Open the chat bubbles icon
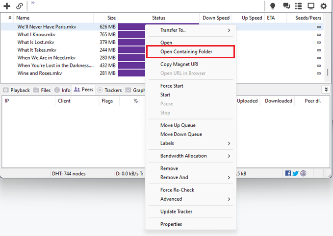 point(286,6)
